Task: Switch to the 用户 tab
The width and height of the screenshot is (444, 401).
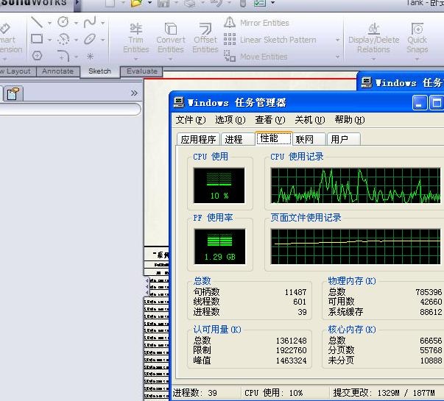Action: [343, 139]
